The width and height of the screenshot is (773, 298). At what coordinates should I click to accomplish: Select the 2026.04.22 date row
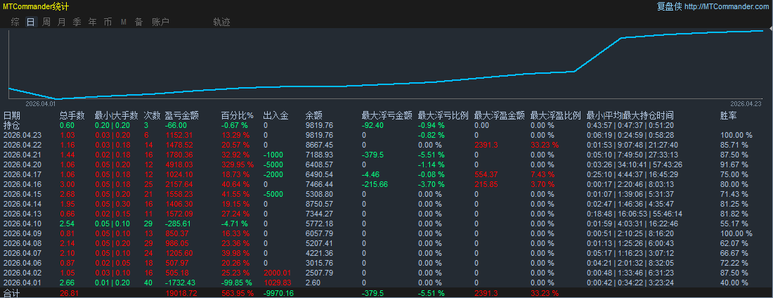pos(22,145)
